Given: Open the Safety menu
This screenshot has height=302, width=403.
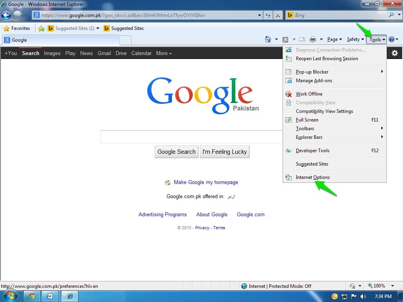Looking at the screenshot, I should click(355, 39).
